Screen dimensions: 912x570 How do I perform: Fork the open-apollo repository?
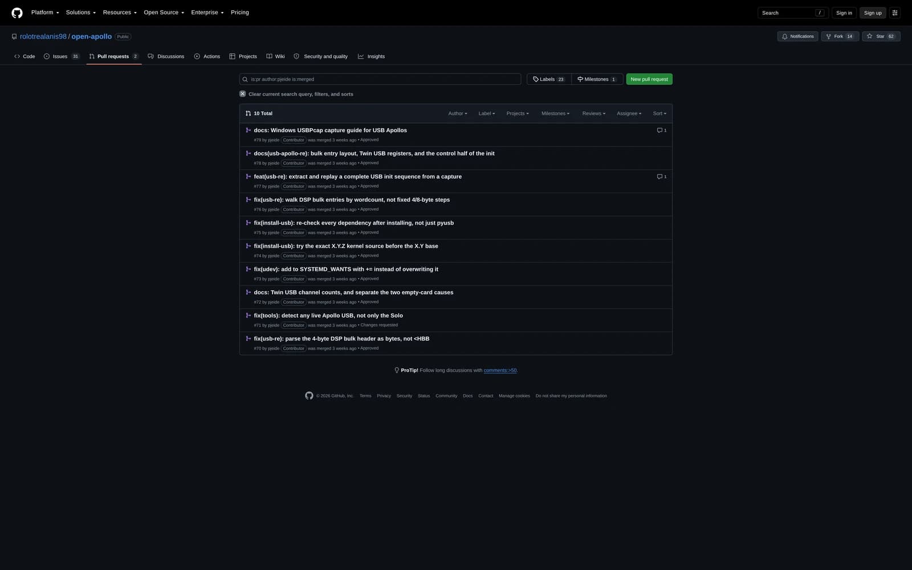click(x=840, y=36)
